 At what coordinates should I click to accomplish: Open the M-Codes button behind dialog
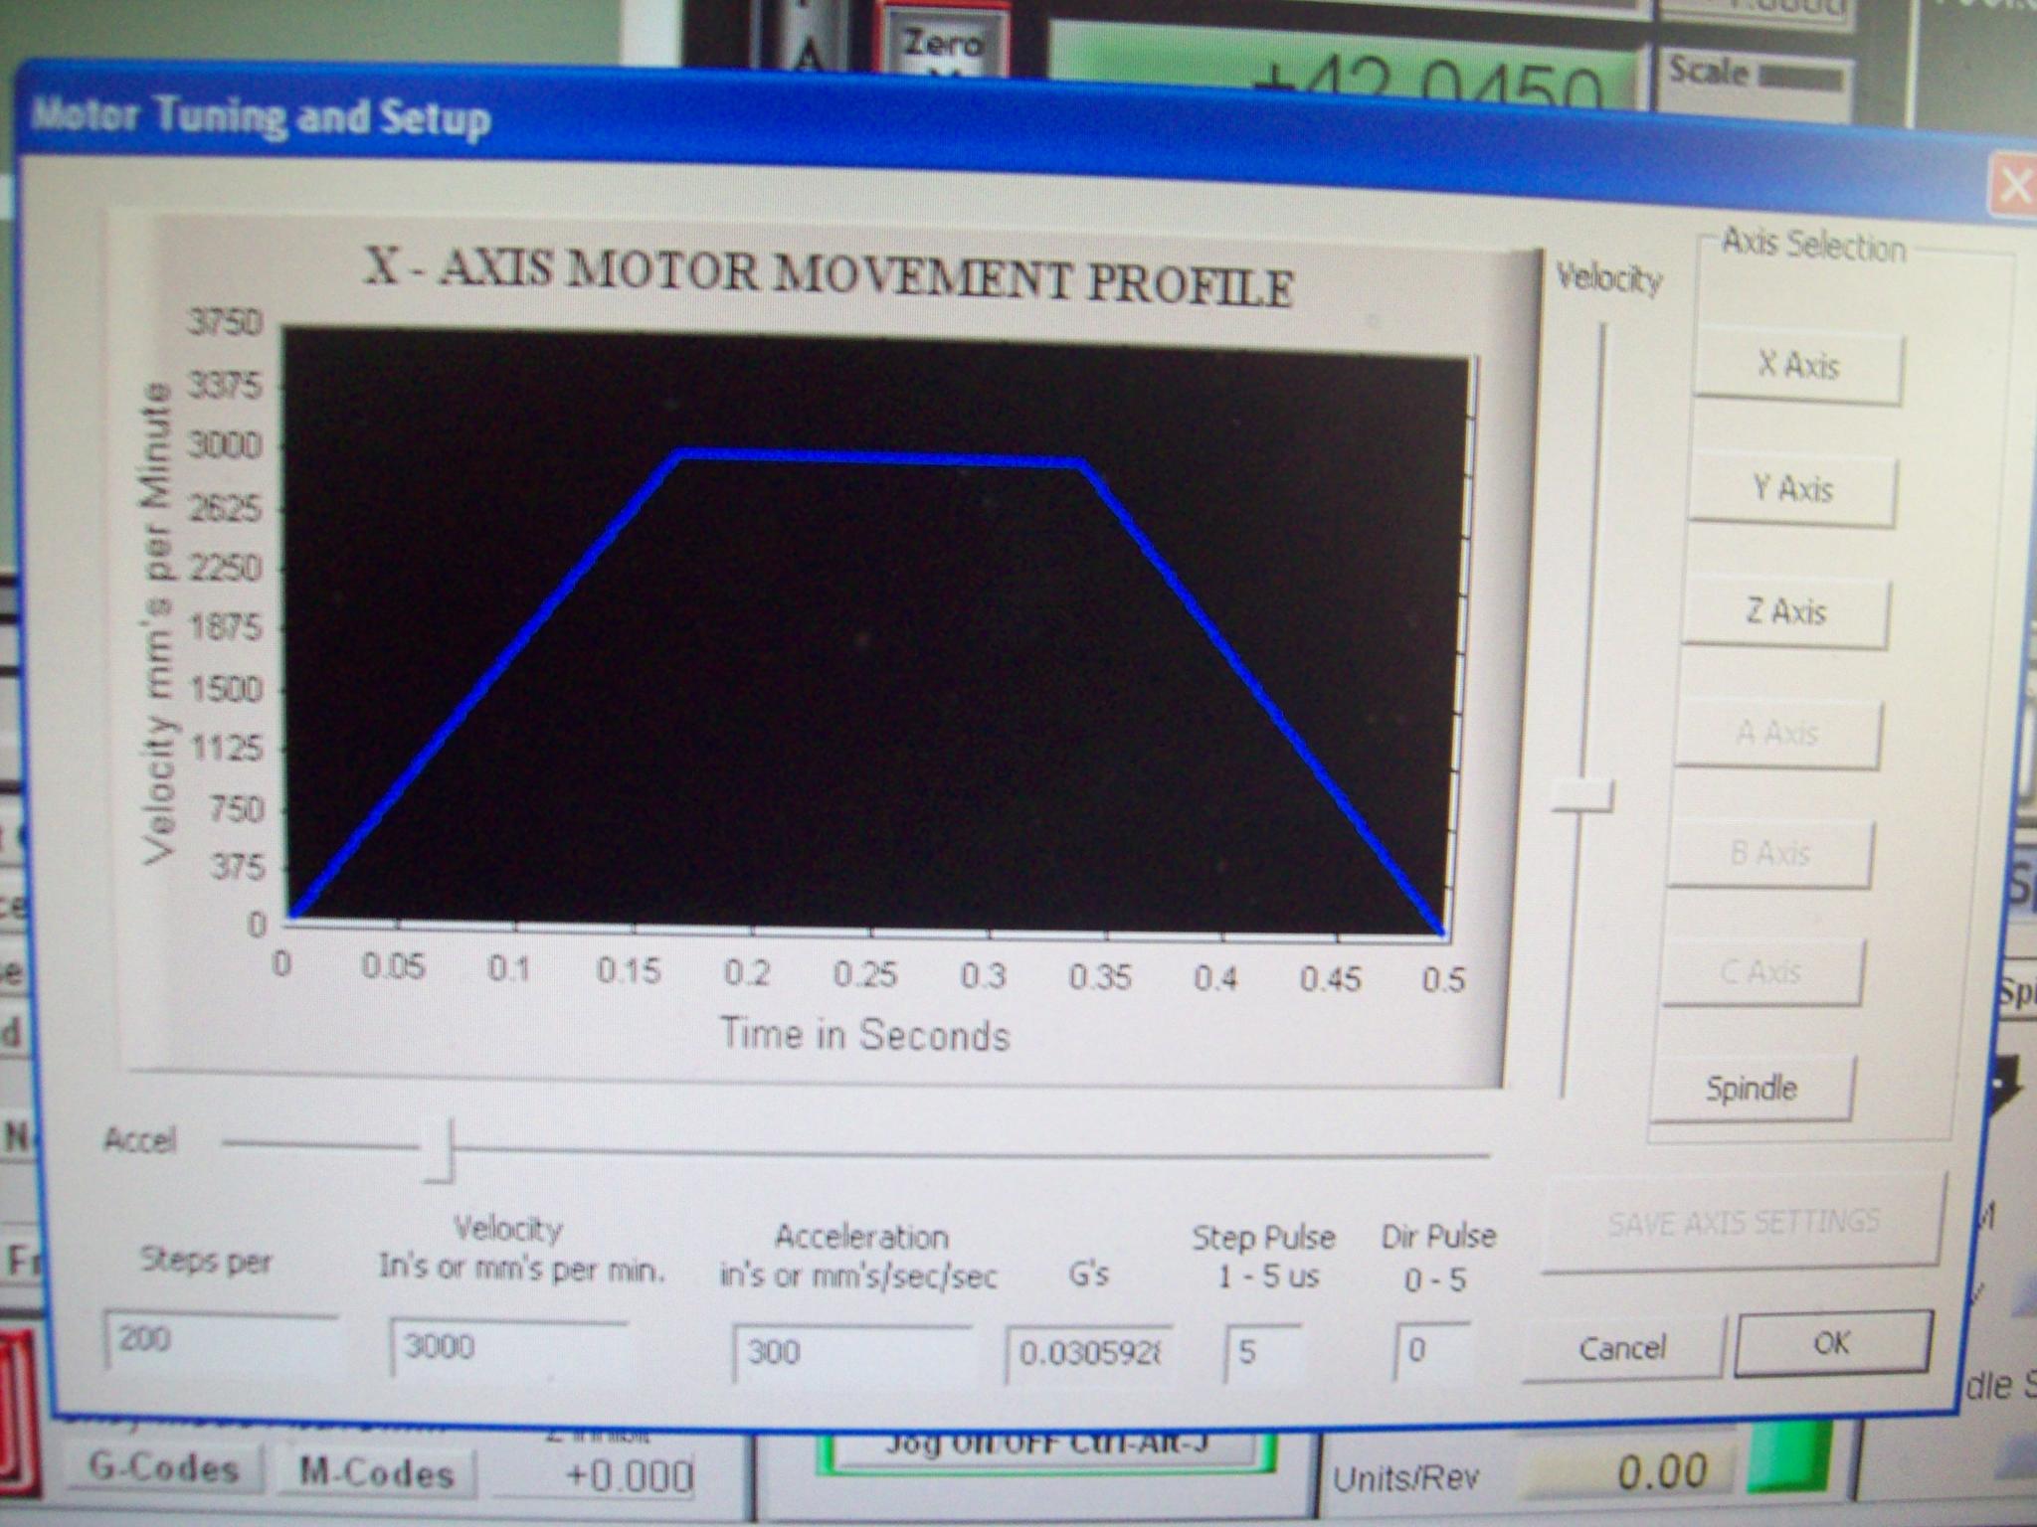376,1473
